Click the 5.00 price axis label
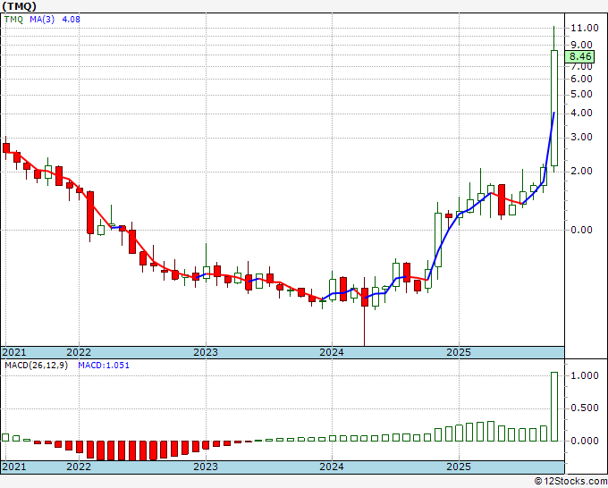Image resolution: width=608 pixels, height=488 pixels. (581, 94)
